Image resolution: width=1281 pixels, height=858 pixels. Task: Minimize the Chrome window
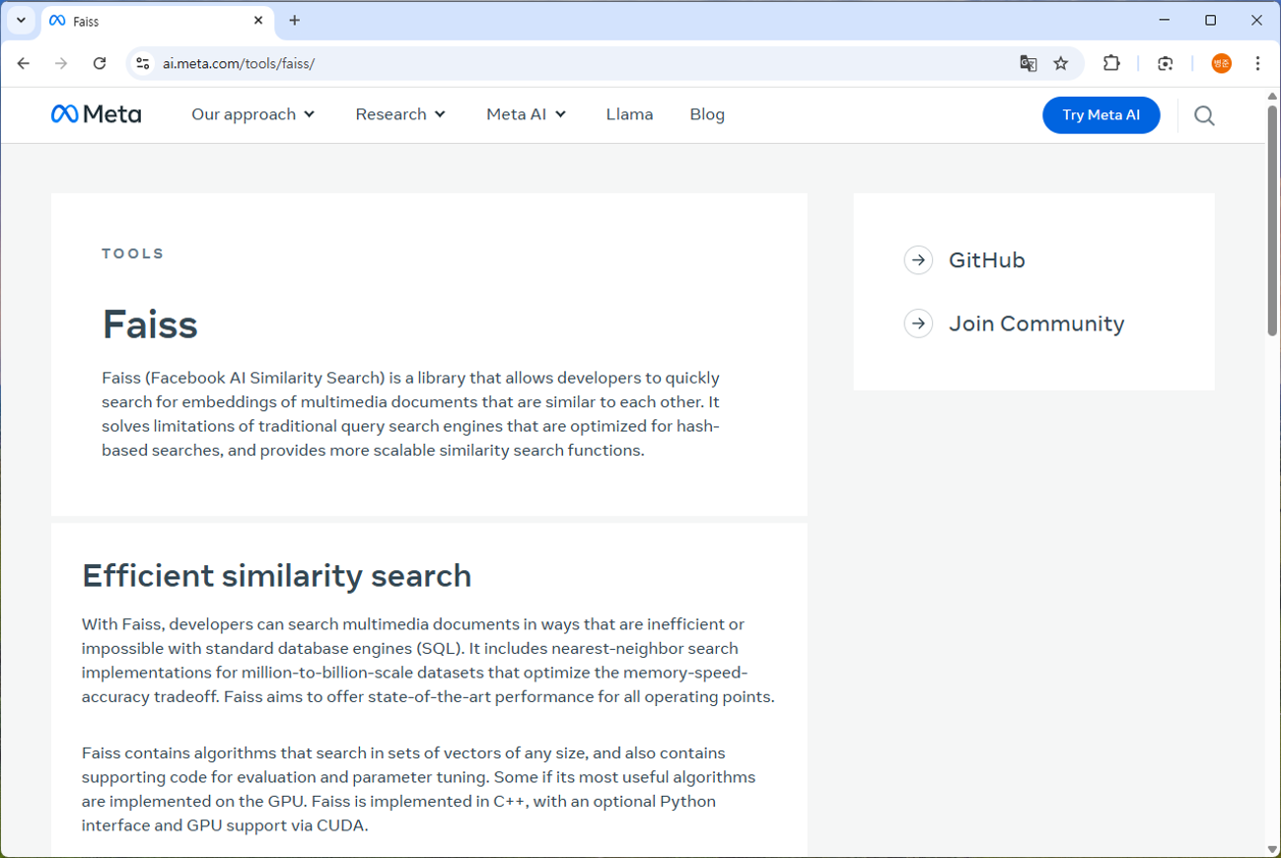pyautogui.click(x=1165, y=21)
